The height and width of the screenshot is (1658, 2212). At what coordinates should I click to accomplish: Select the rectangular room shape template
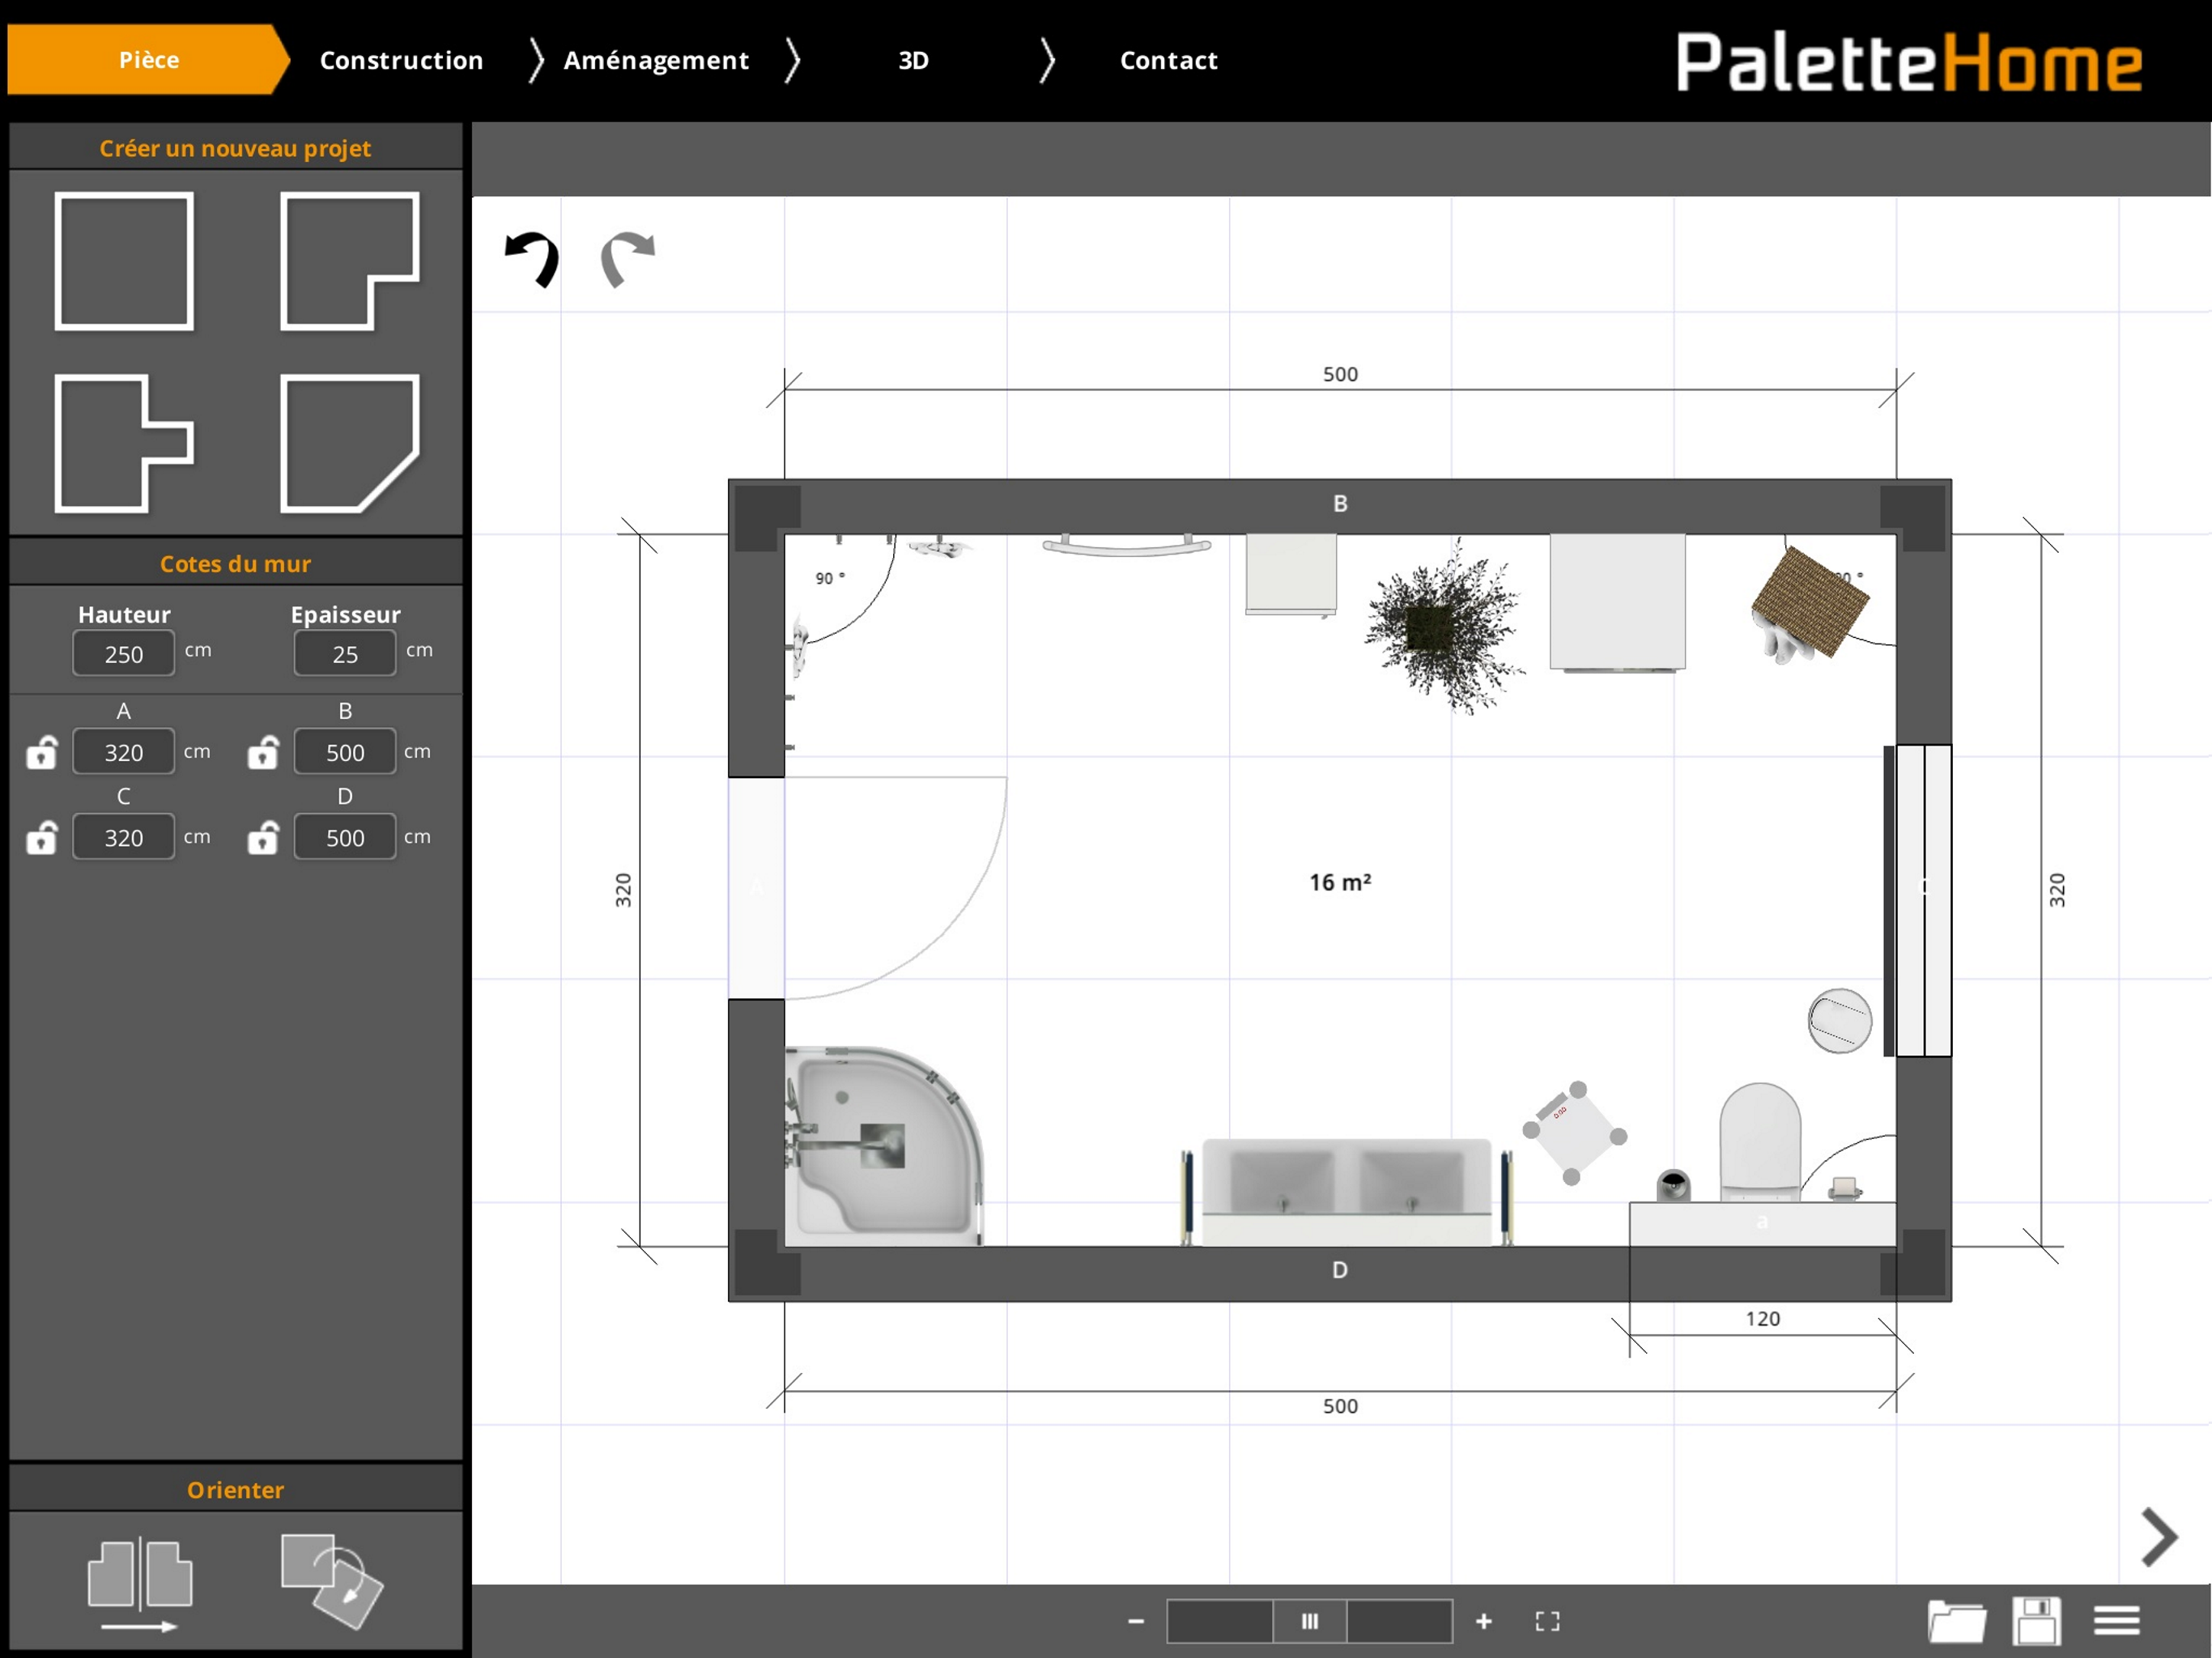tap(124, 261)
